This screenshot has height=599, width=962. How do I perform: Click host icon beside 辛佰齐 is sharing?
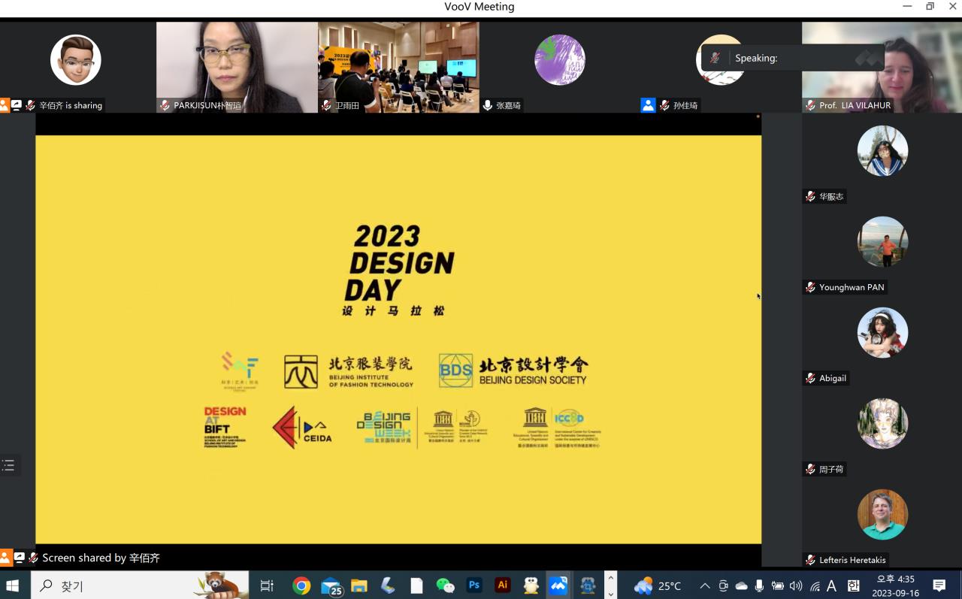[5, 106]
